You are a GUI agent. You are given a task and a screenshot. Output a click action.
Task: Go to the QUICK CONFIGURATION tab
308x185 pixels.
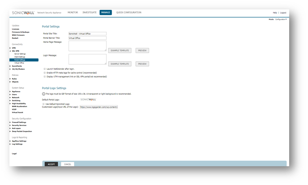128,13
